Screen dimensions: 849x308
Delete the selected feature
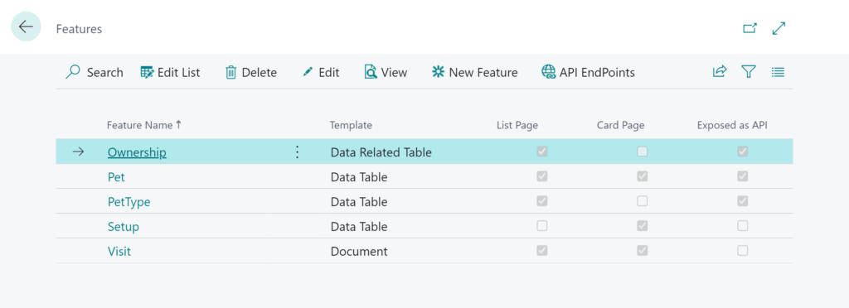(x=250, y=72)
